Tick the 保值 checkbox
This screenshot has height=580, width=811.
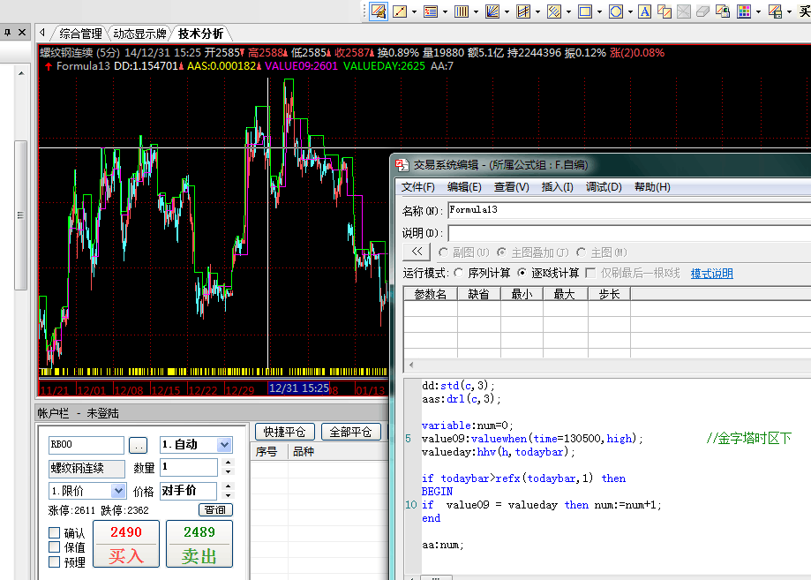coord(55,547)
